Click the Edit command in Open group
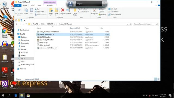174x98 pixels. point(101,12)
